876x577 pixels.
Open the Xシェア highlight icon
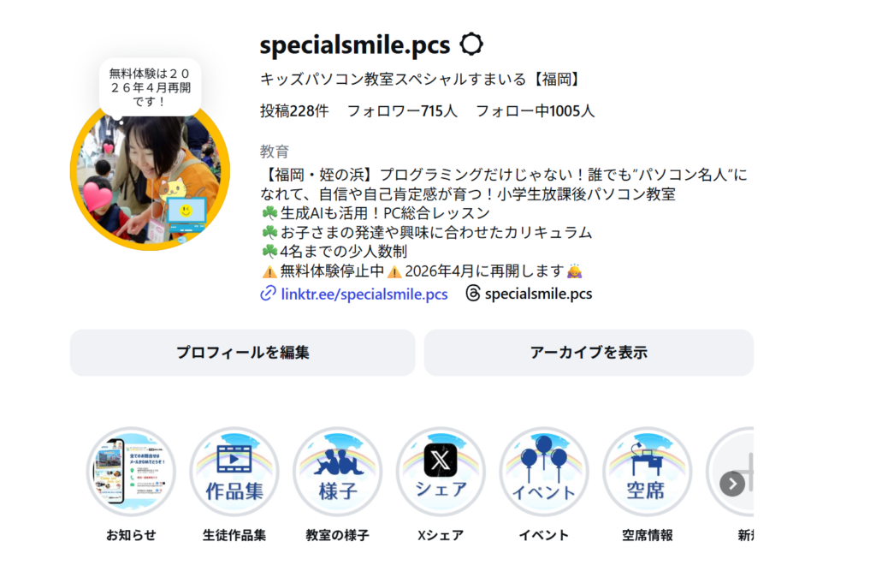coord(441,472)
